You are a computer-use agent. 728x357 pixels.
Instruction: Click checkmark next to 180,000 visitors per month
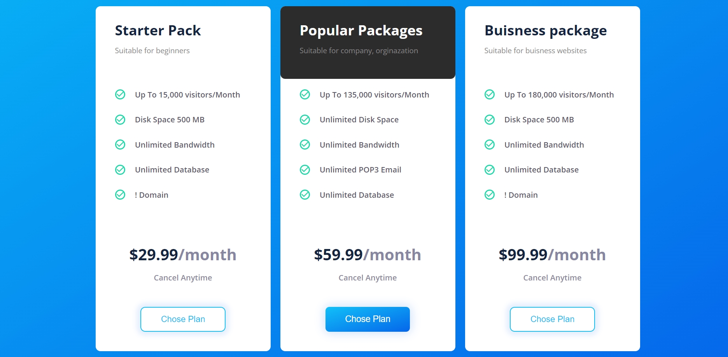tap(490, 94)
